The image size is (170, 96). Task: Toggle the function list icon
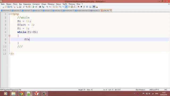click(x=75, y=7)
